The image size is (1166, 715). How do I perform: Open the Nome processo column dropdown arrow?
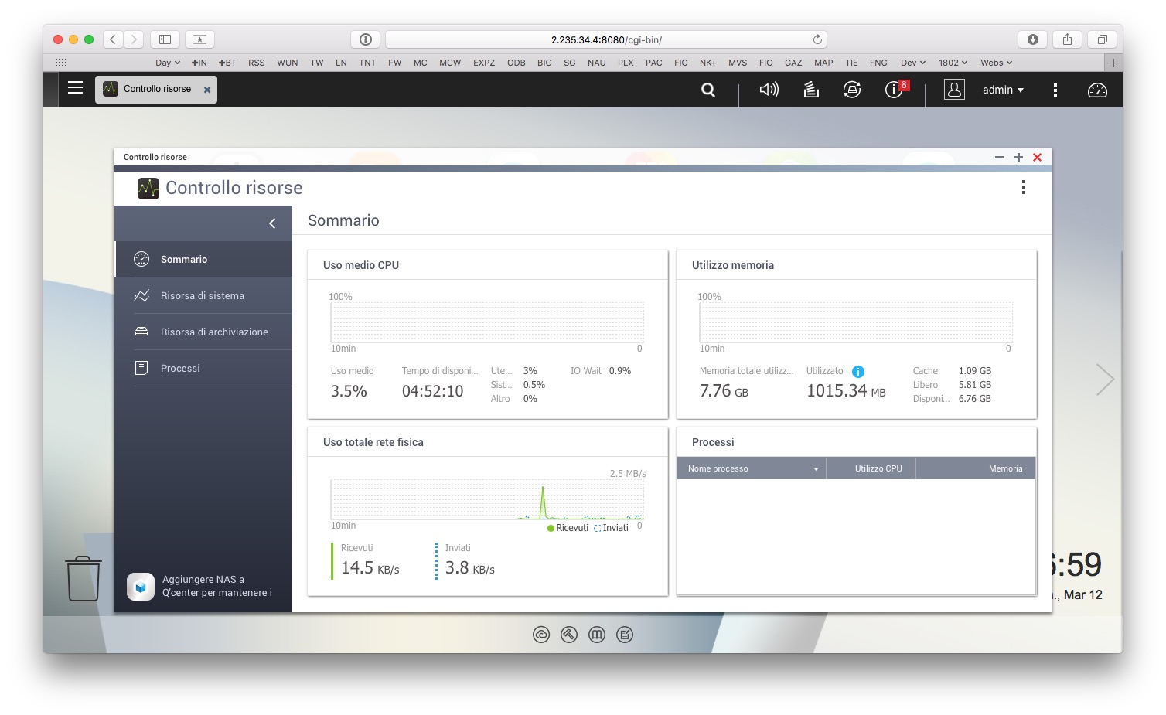[816, 469]
